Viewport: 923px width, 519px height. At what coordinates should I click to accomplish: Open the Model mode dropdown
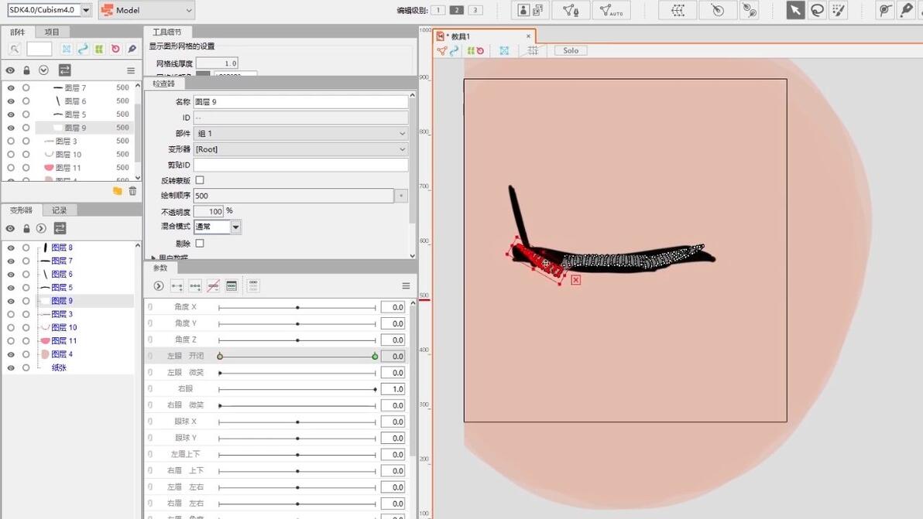(146, 10)
